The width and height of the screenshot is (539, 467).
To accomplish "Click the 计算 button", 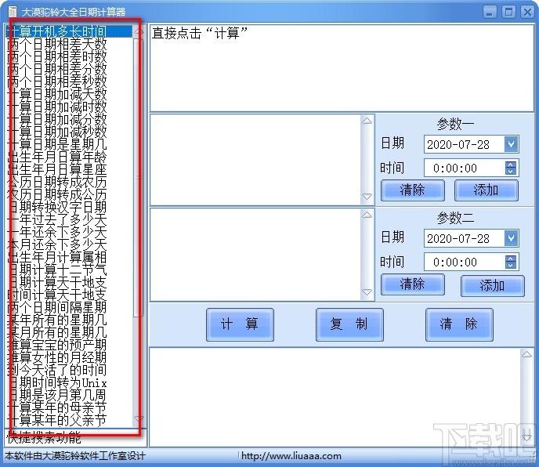I will [x=240, y=324].
